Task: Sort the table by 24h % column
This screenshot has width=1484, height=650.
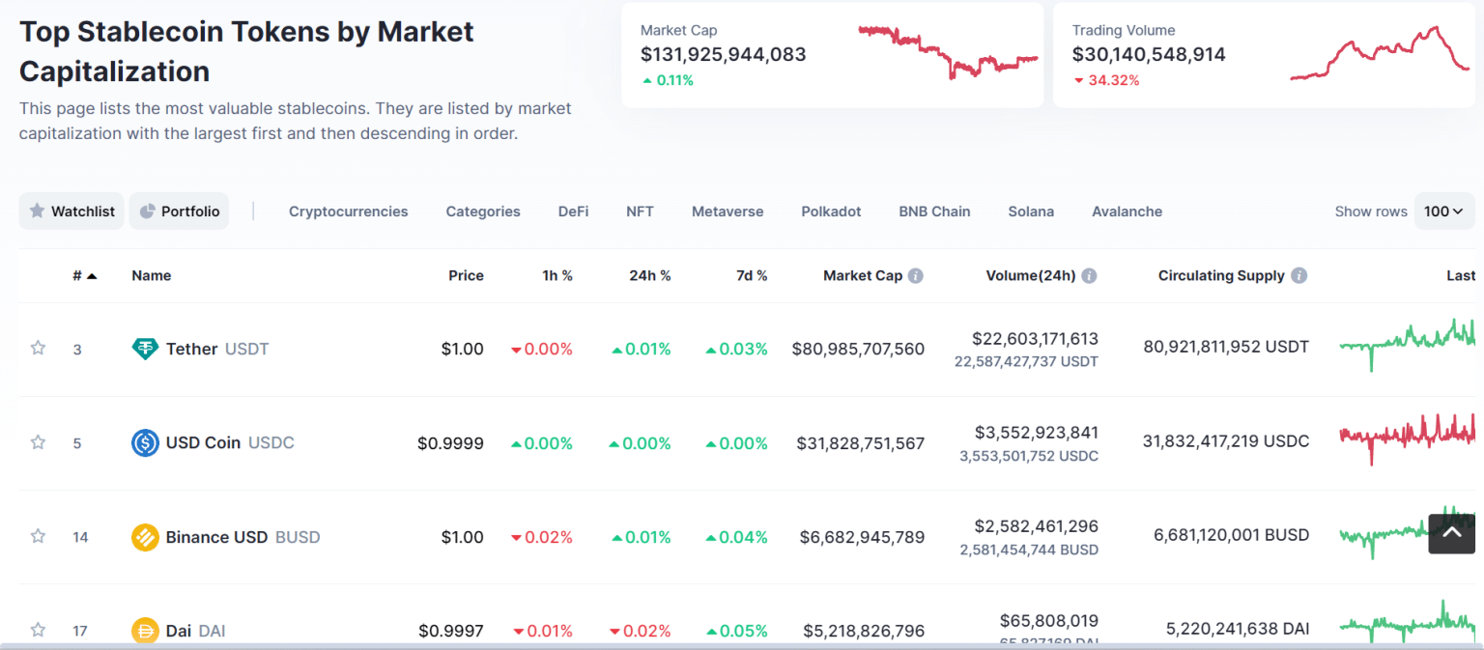Action: click(x=649, y=275)
